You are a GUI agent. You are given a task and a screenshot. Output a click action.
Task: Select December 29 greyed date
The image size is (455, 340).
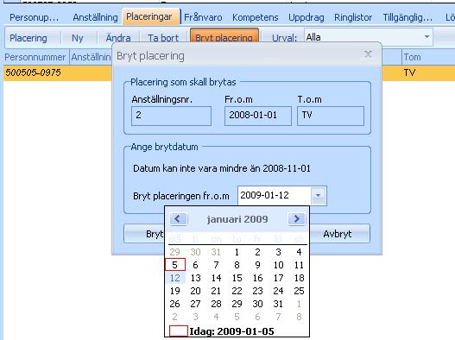(175, 252)
